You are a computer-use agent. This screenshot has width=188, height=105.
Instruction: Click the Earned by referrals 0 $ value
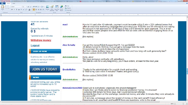point(33,31)
